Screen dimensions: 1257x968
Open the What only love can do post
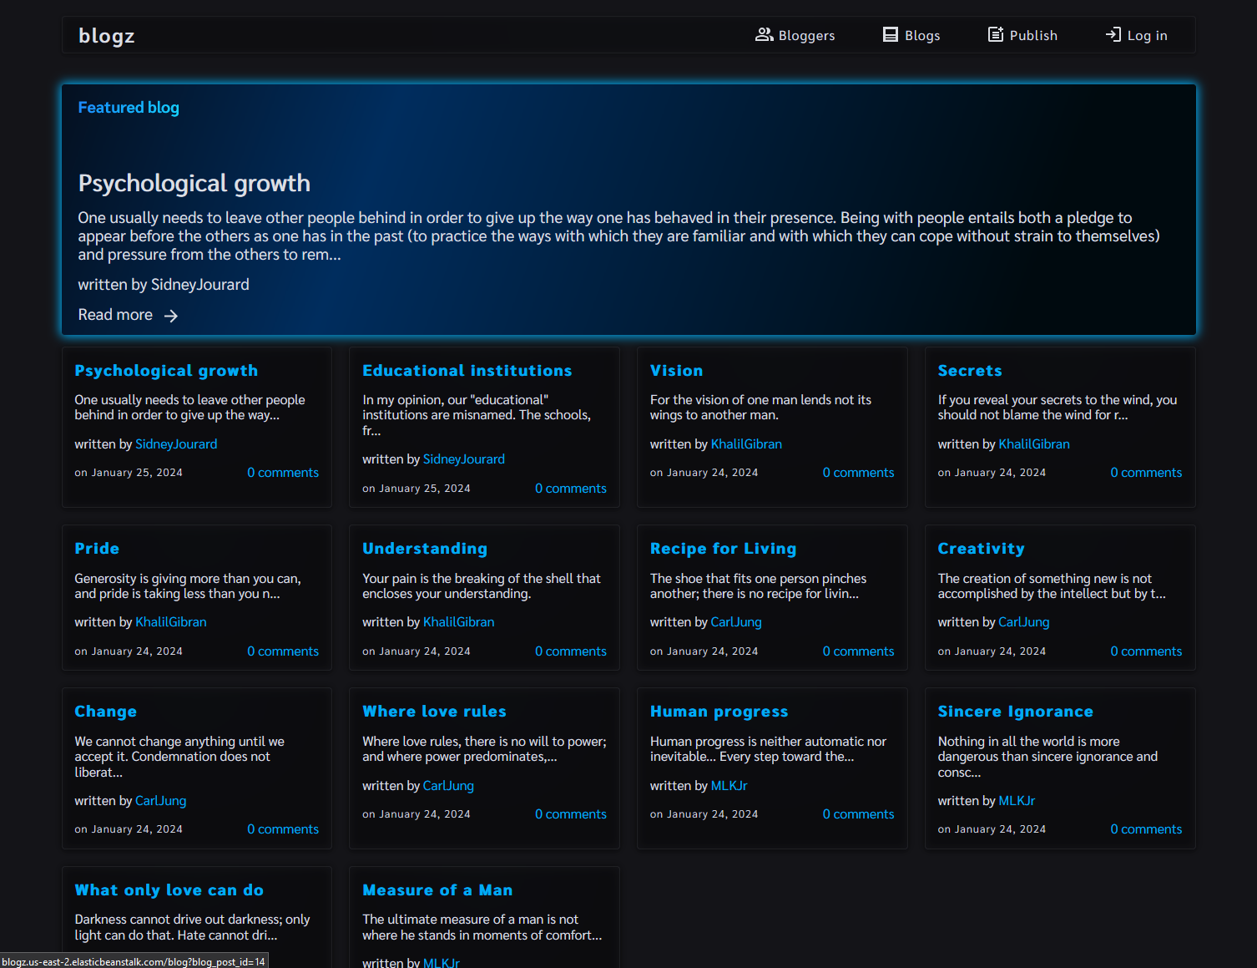click(x=169, y=890)
